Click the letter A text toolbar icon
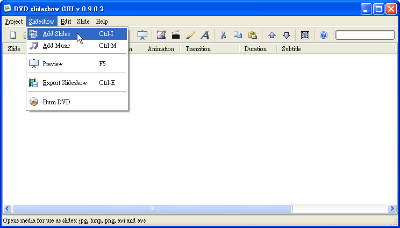Image resolution: width=400 pixels, height=228 pixels. point(205,35)
